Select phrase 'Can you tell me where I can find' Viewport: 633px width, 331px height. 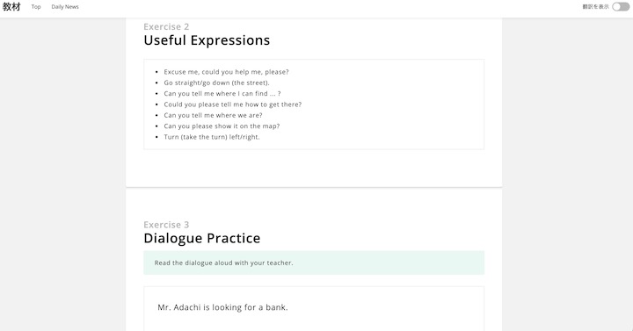point(216,94)
